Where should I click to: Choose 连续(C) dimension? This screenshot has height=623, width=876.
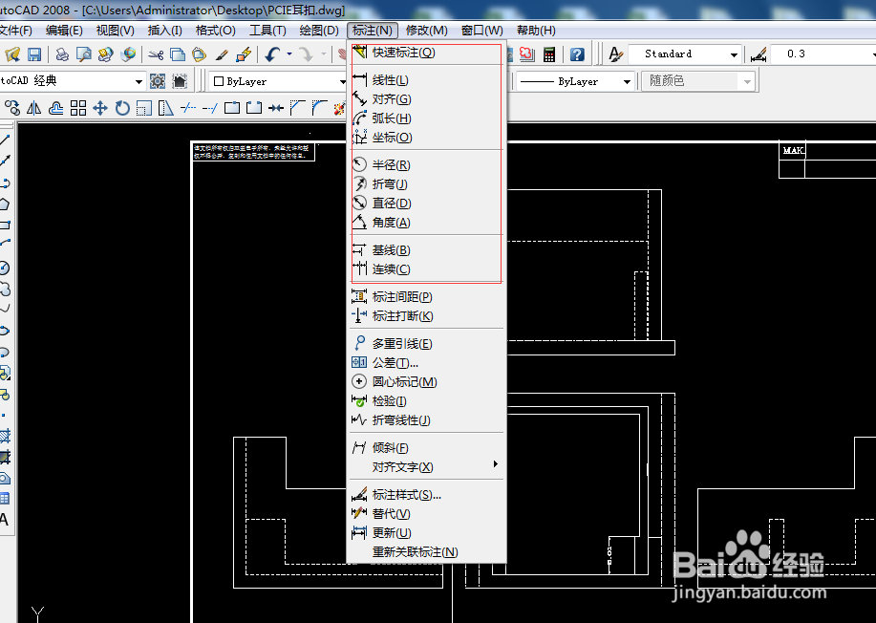pos(427,269)
